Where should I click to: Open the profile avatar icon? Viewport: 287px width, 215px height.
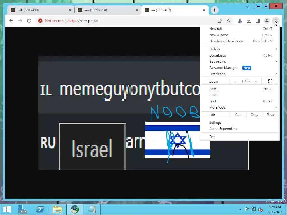tap(267, 21)
